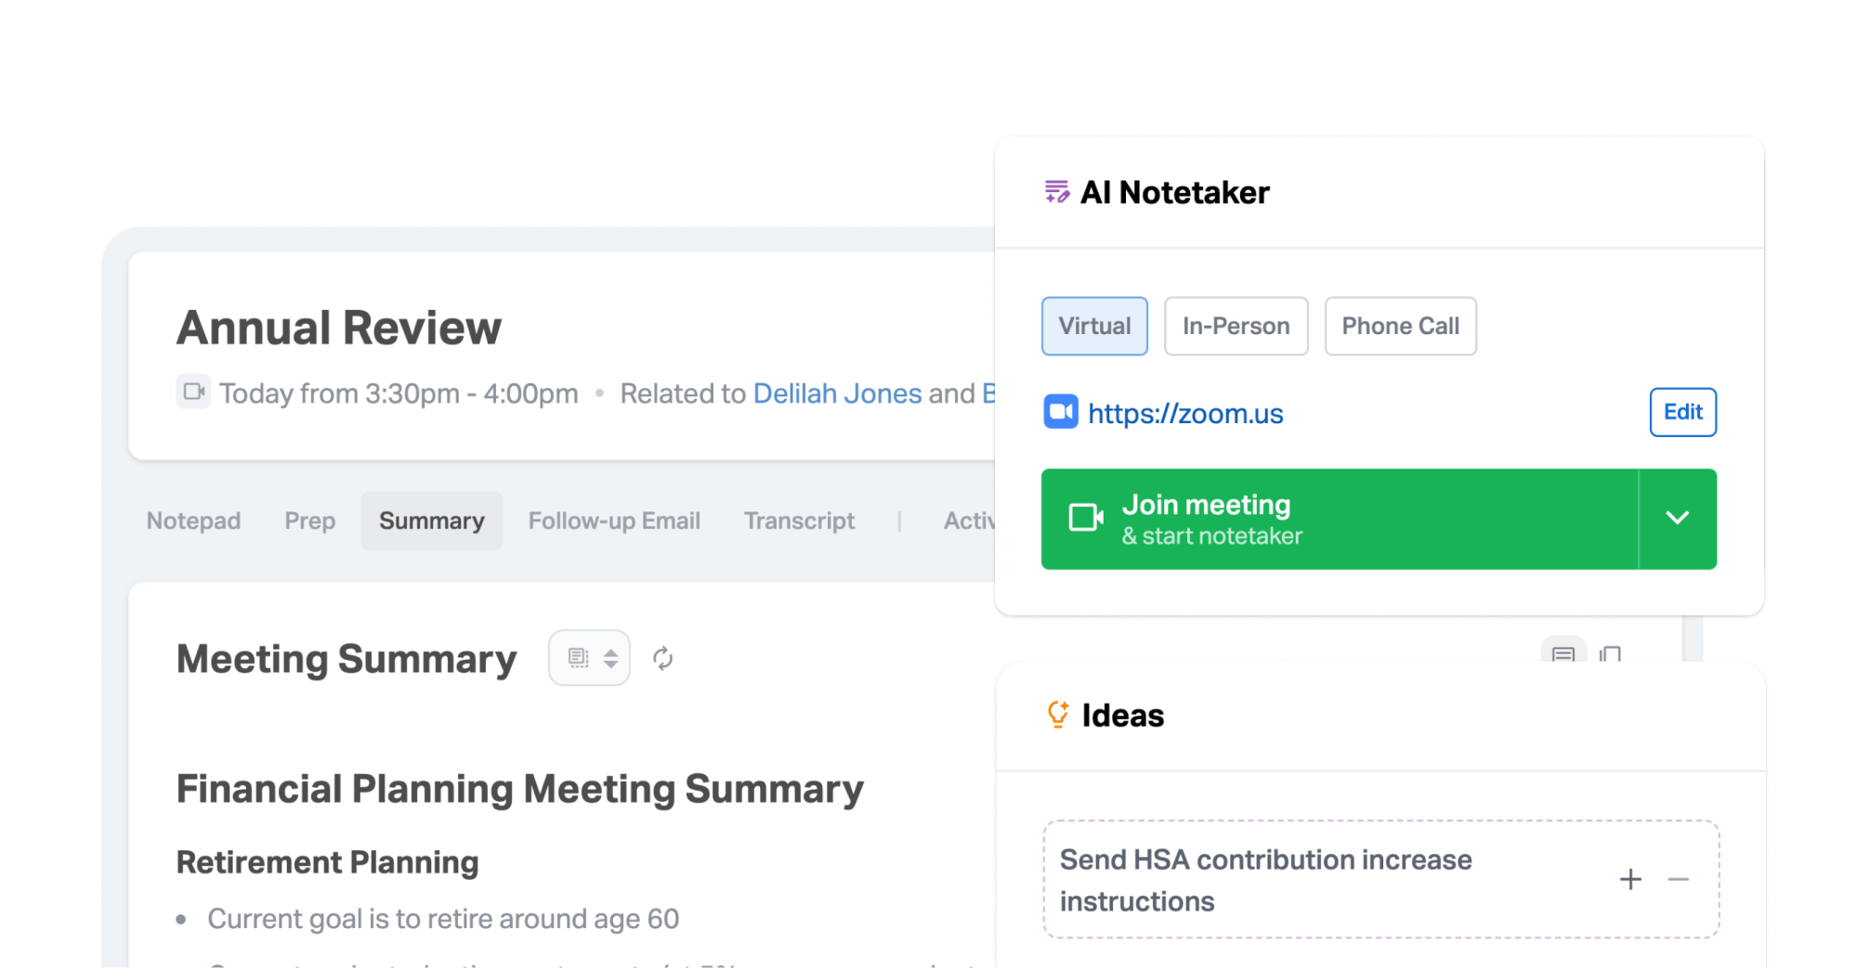Click the copy icon above Ideas panel
Viewport: 1870px width, 968px height.
click(x=1610, y=653)
